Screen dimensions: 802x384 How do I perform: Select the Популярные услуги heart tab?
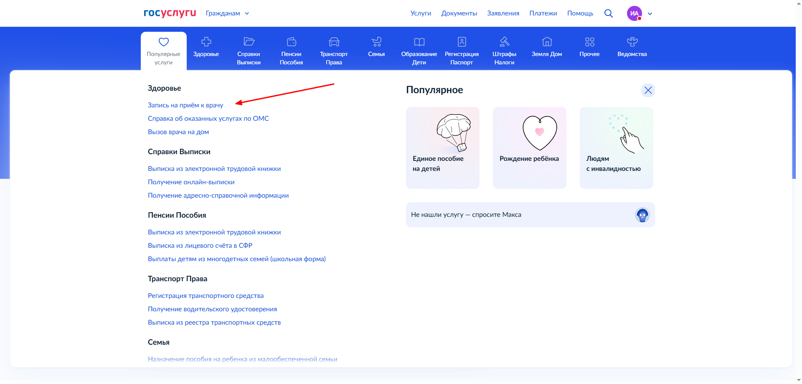pyautogui.click(x=164, y=51)
